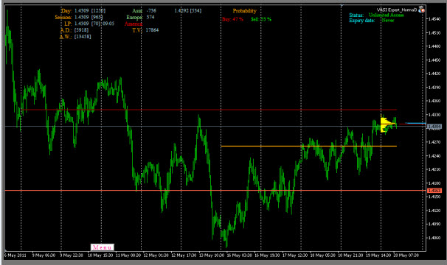Image resolution: width=447 pixels, height=265 pixels.
Task: Click the '13 May 10:30' time axis label
Action: 212,255
